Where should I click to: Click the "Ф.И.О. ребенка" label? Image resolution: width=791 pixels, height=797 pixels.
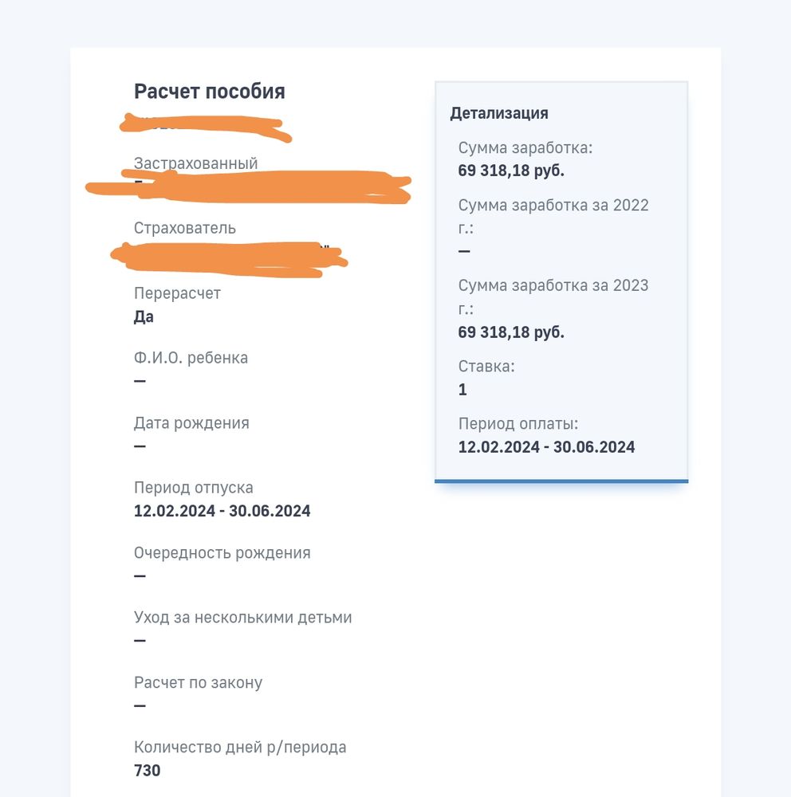point(191,358)
